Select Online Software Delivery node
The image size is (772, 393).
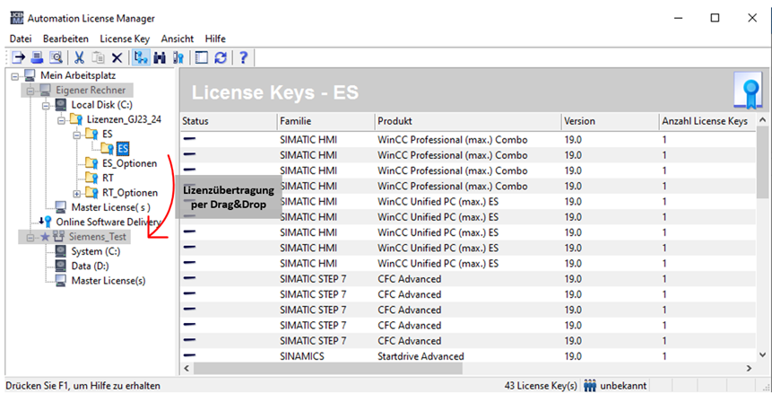tap(108, 223)
